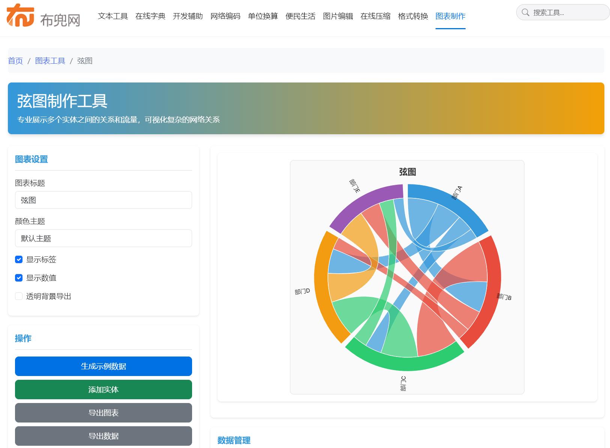Click the 导出数据 button
The width and height of the screenshot is (610, 448).
[103, 436]
